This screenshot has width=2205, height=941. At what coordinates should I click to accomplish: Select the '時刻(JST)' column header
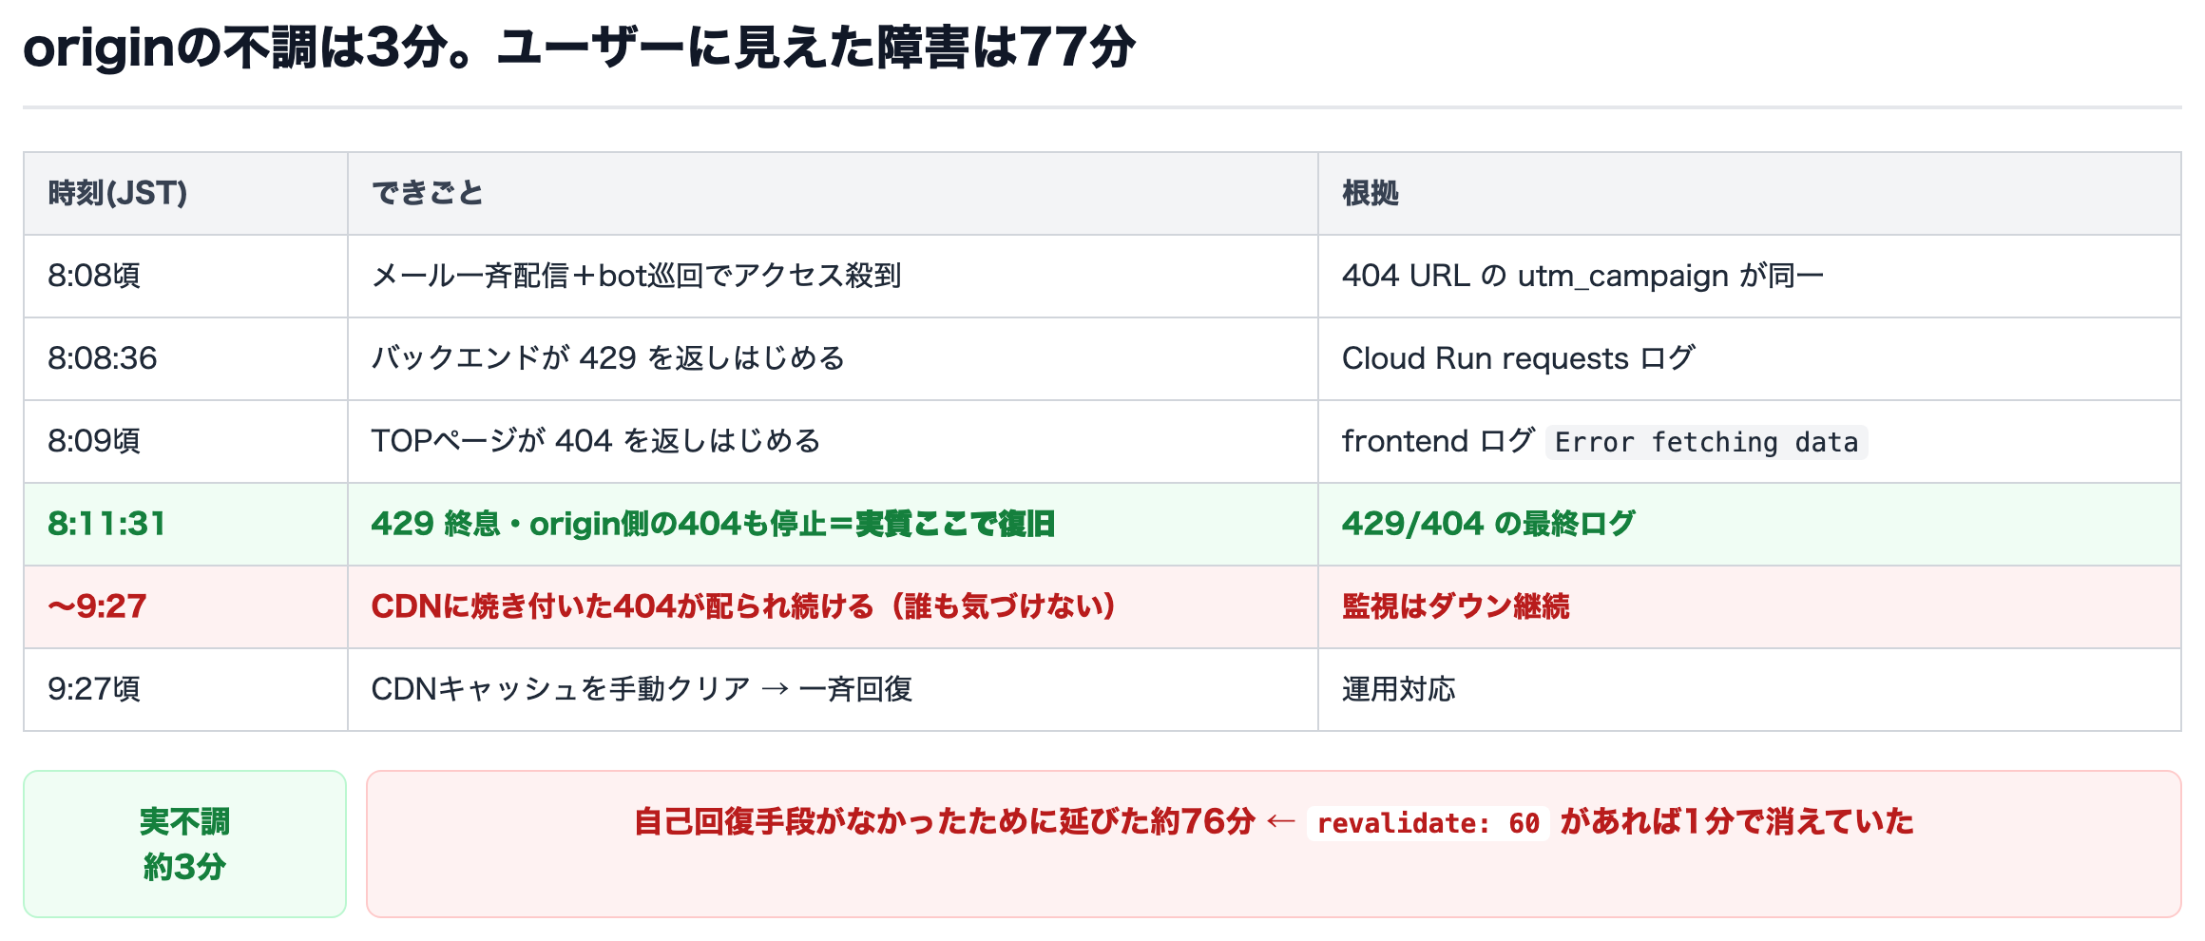pos(185,194)
